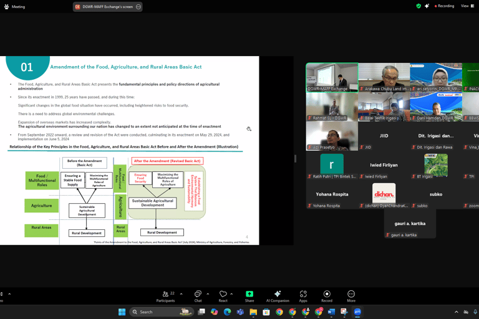
Task: Expand the chat options arrow
Action: [208, 294]
